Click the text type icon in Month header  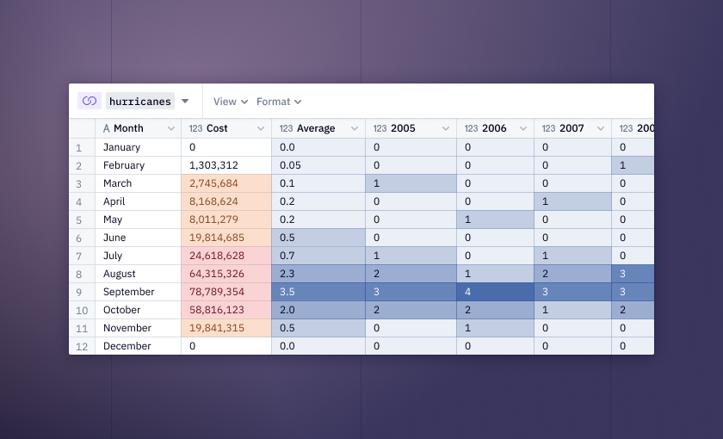point(107,128)
